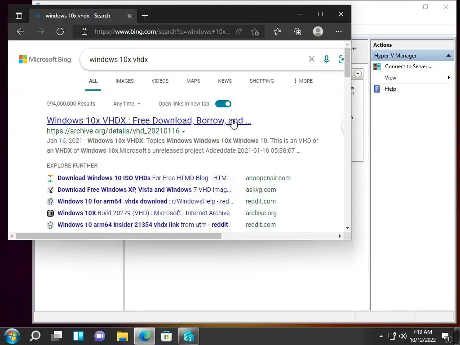Open Edge Settings and more menu
This screenshot has height=345, width=460.
[x=339, y=31]
